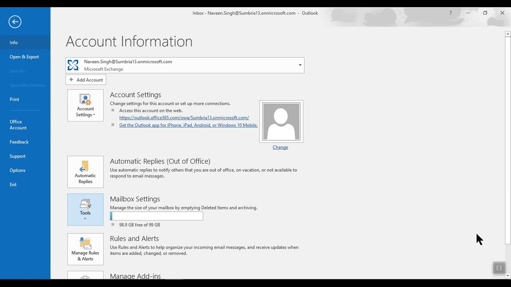Click the Rules and Alerts heading
This screenshot has width=511, height=287.
pos(135,238)
